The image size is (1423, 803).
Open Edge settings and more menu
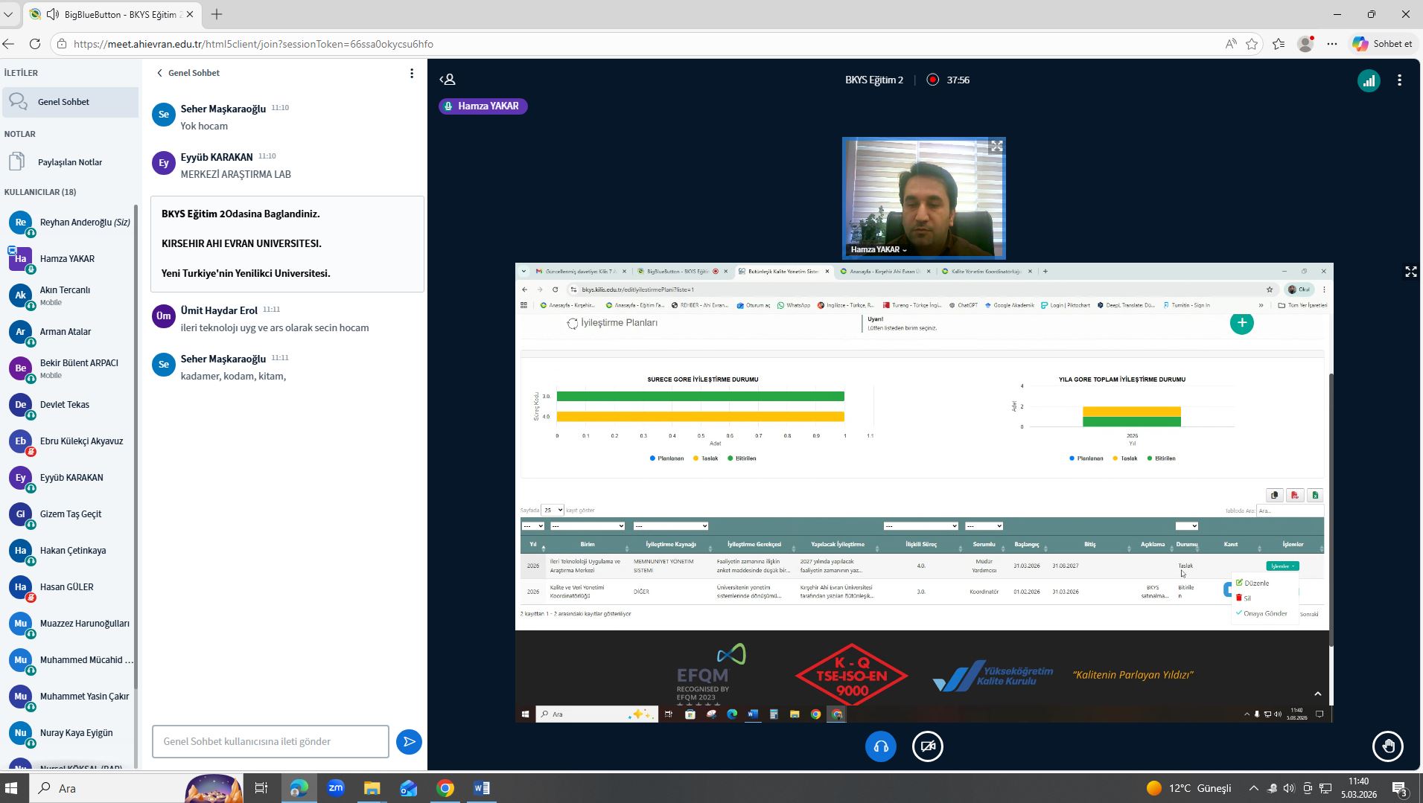(x=1331, y=44)
